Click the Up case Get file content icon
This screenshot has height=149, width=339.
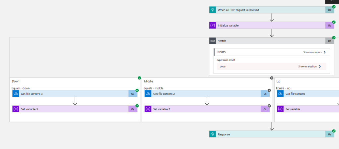pos(280,94)
